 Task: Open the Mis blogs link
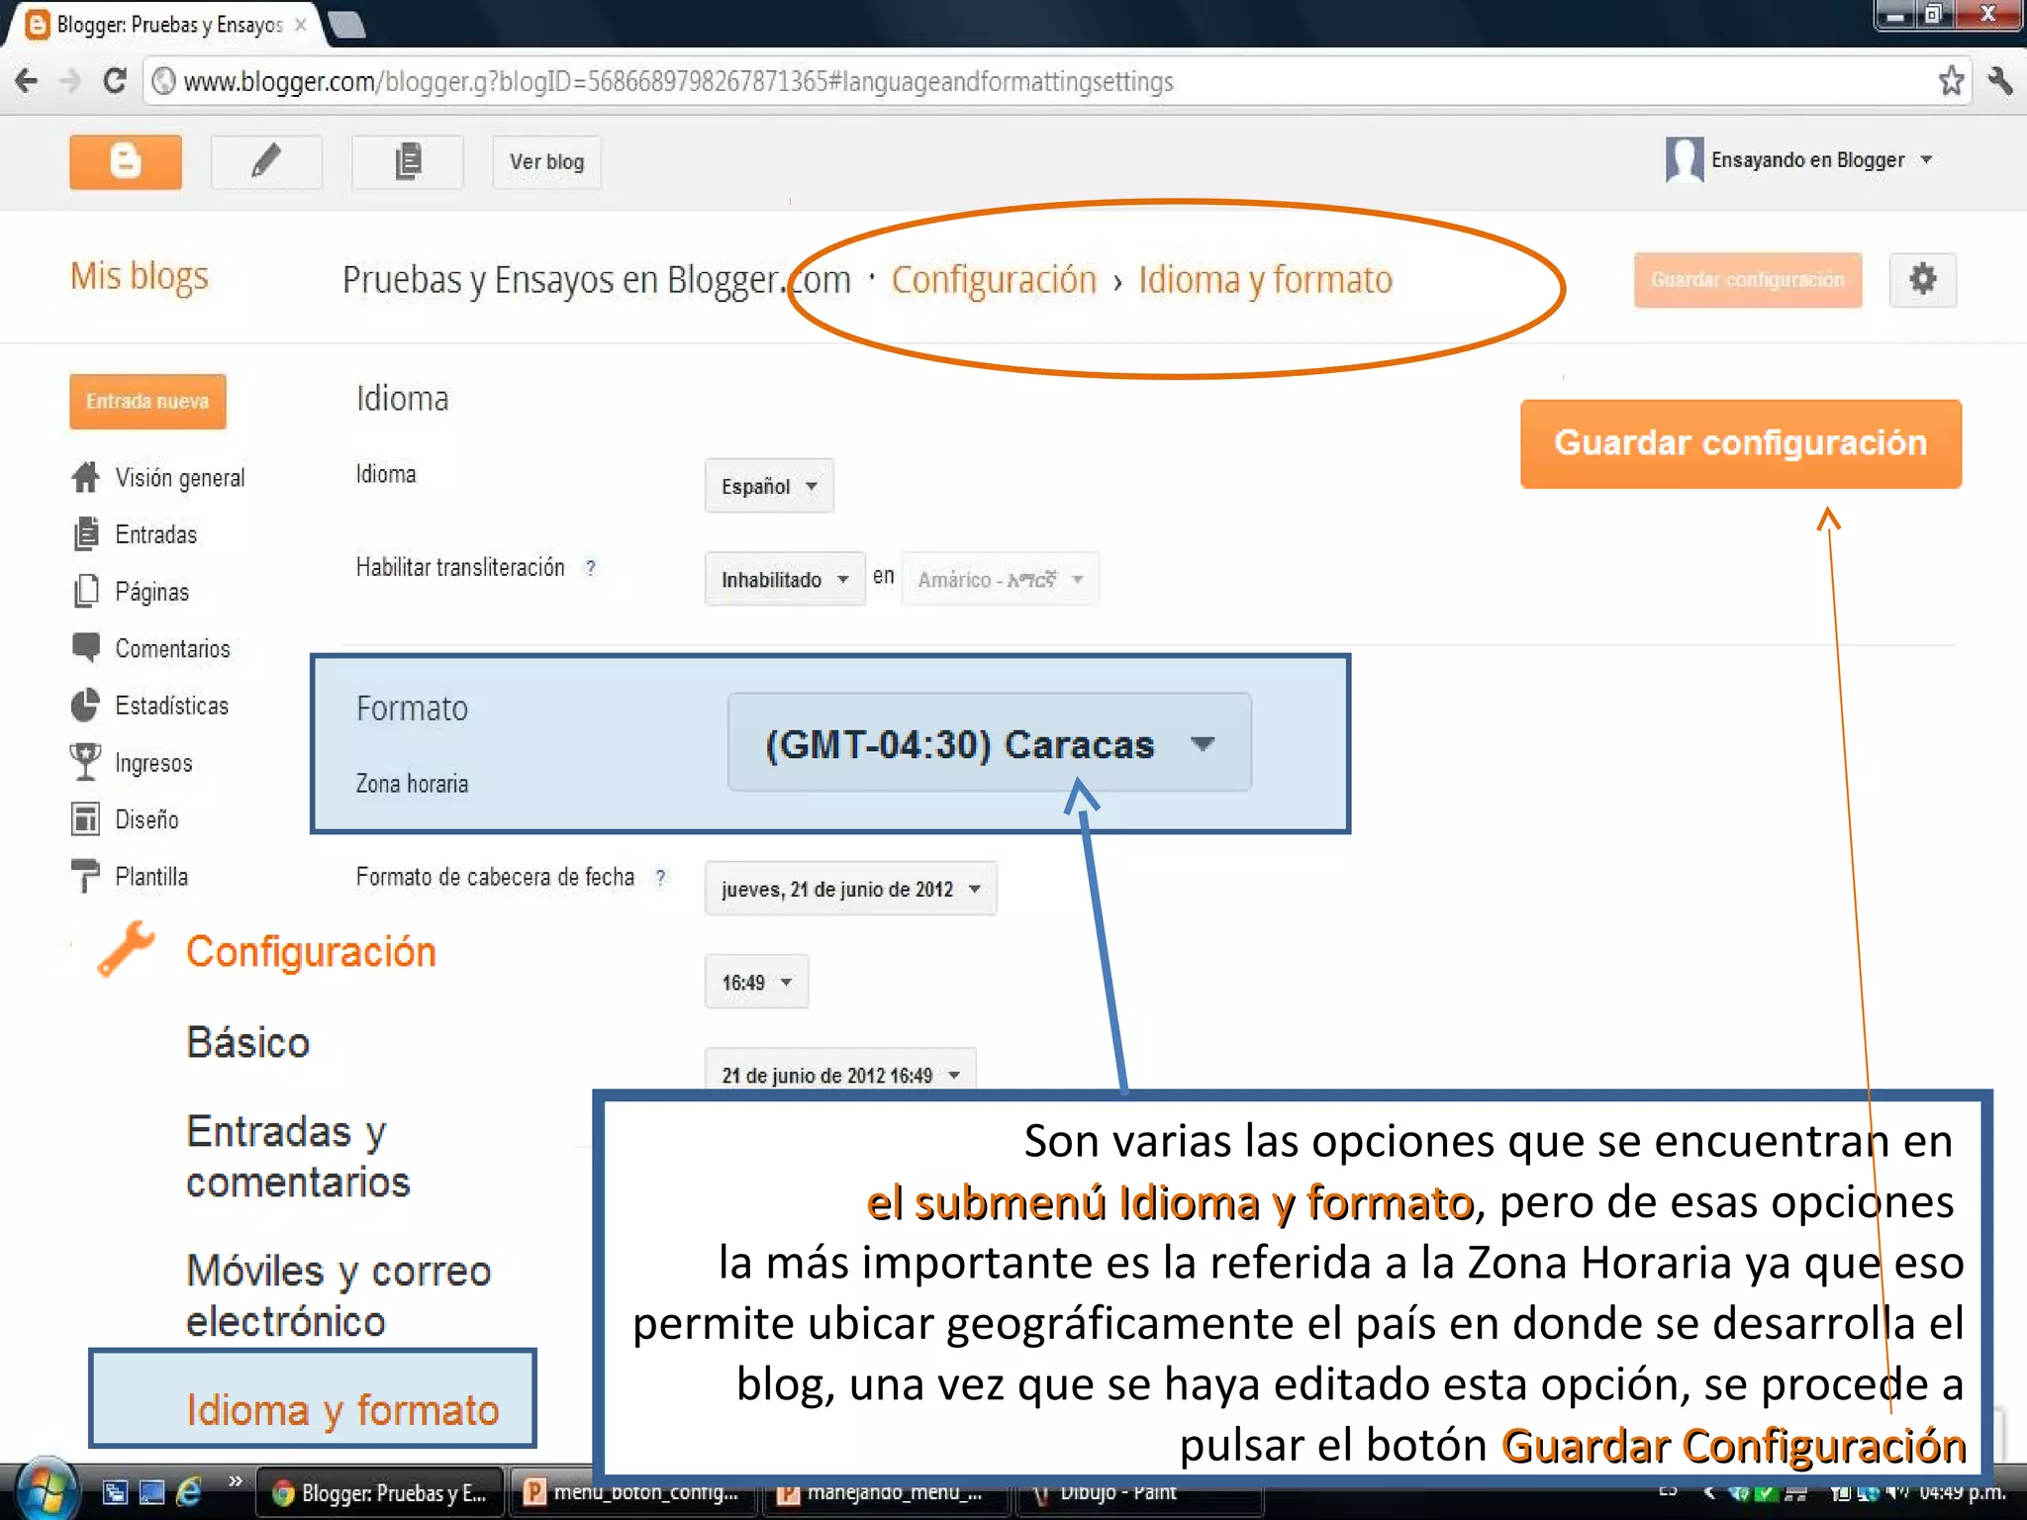pos(140,276)
